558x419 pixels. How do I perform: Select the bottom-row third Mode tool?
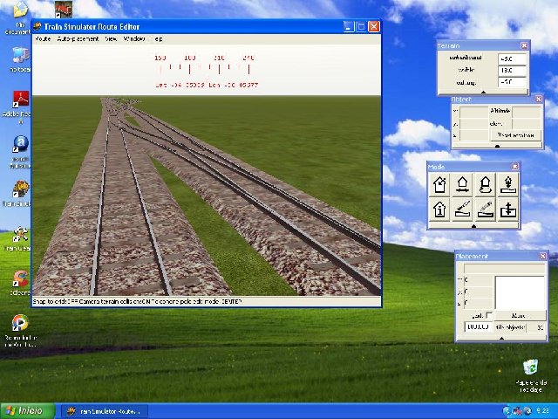[486, 209]
